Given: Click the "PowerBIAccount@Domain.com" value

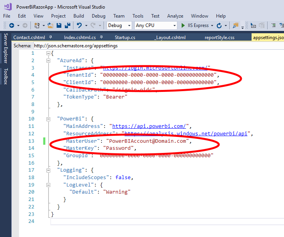Looking at the screenshot, I should pos(147,141).
